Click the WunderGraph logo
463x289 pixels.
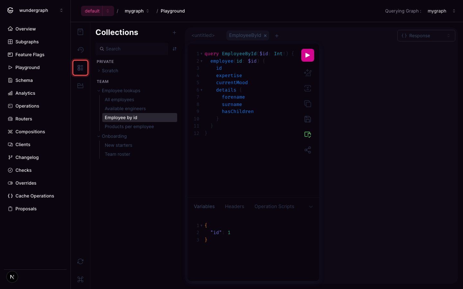tap(10, 10)
